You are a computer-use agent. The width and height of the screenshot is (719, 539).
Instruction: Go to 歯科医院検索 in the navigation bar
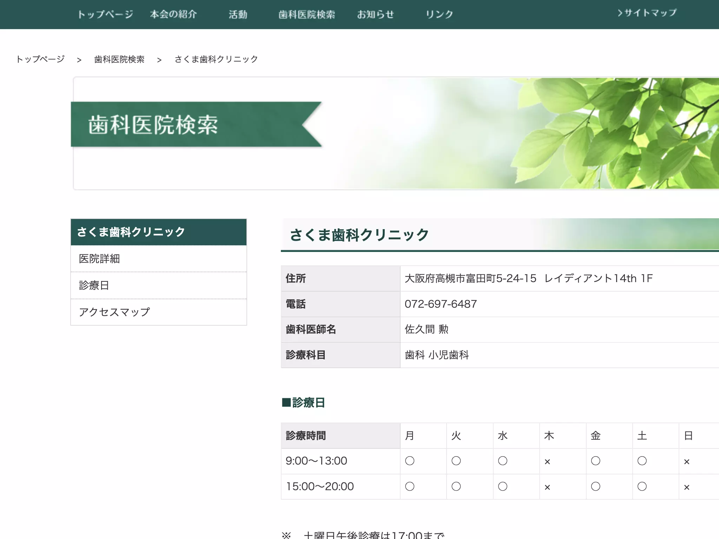[x=307, y=14]
